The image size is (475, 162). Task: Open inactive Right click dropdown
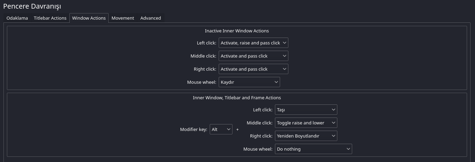click(x=253, y=69)
